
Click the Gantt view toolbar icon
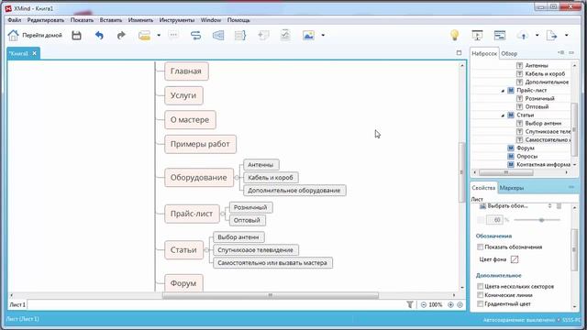500,35
